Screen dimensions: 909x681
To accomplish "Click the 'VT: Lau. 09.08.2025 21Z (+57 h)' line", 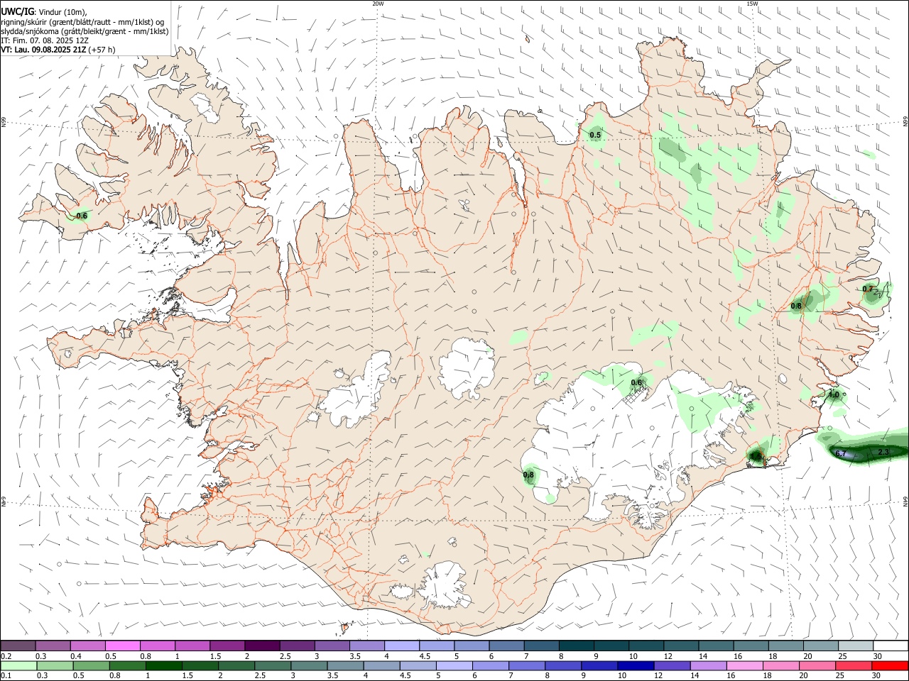I will point(58,50).
